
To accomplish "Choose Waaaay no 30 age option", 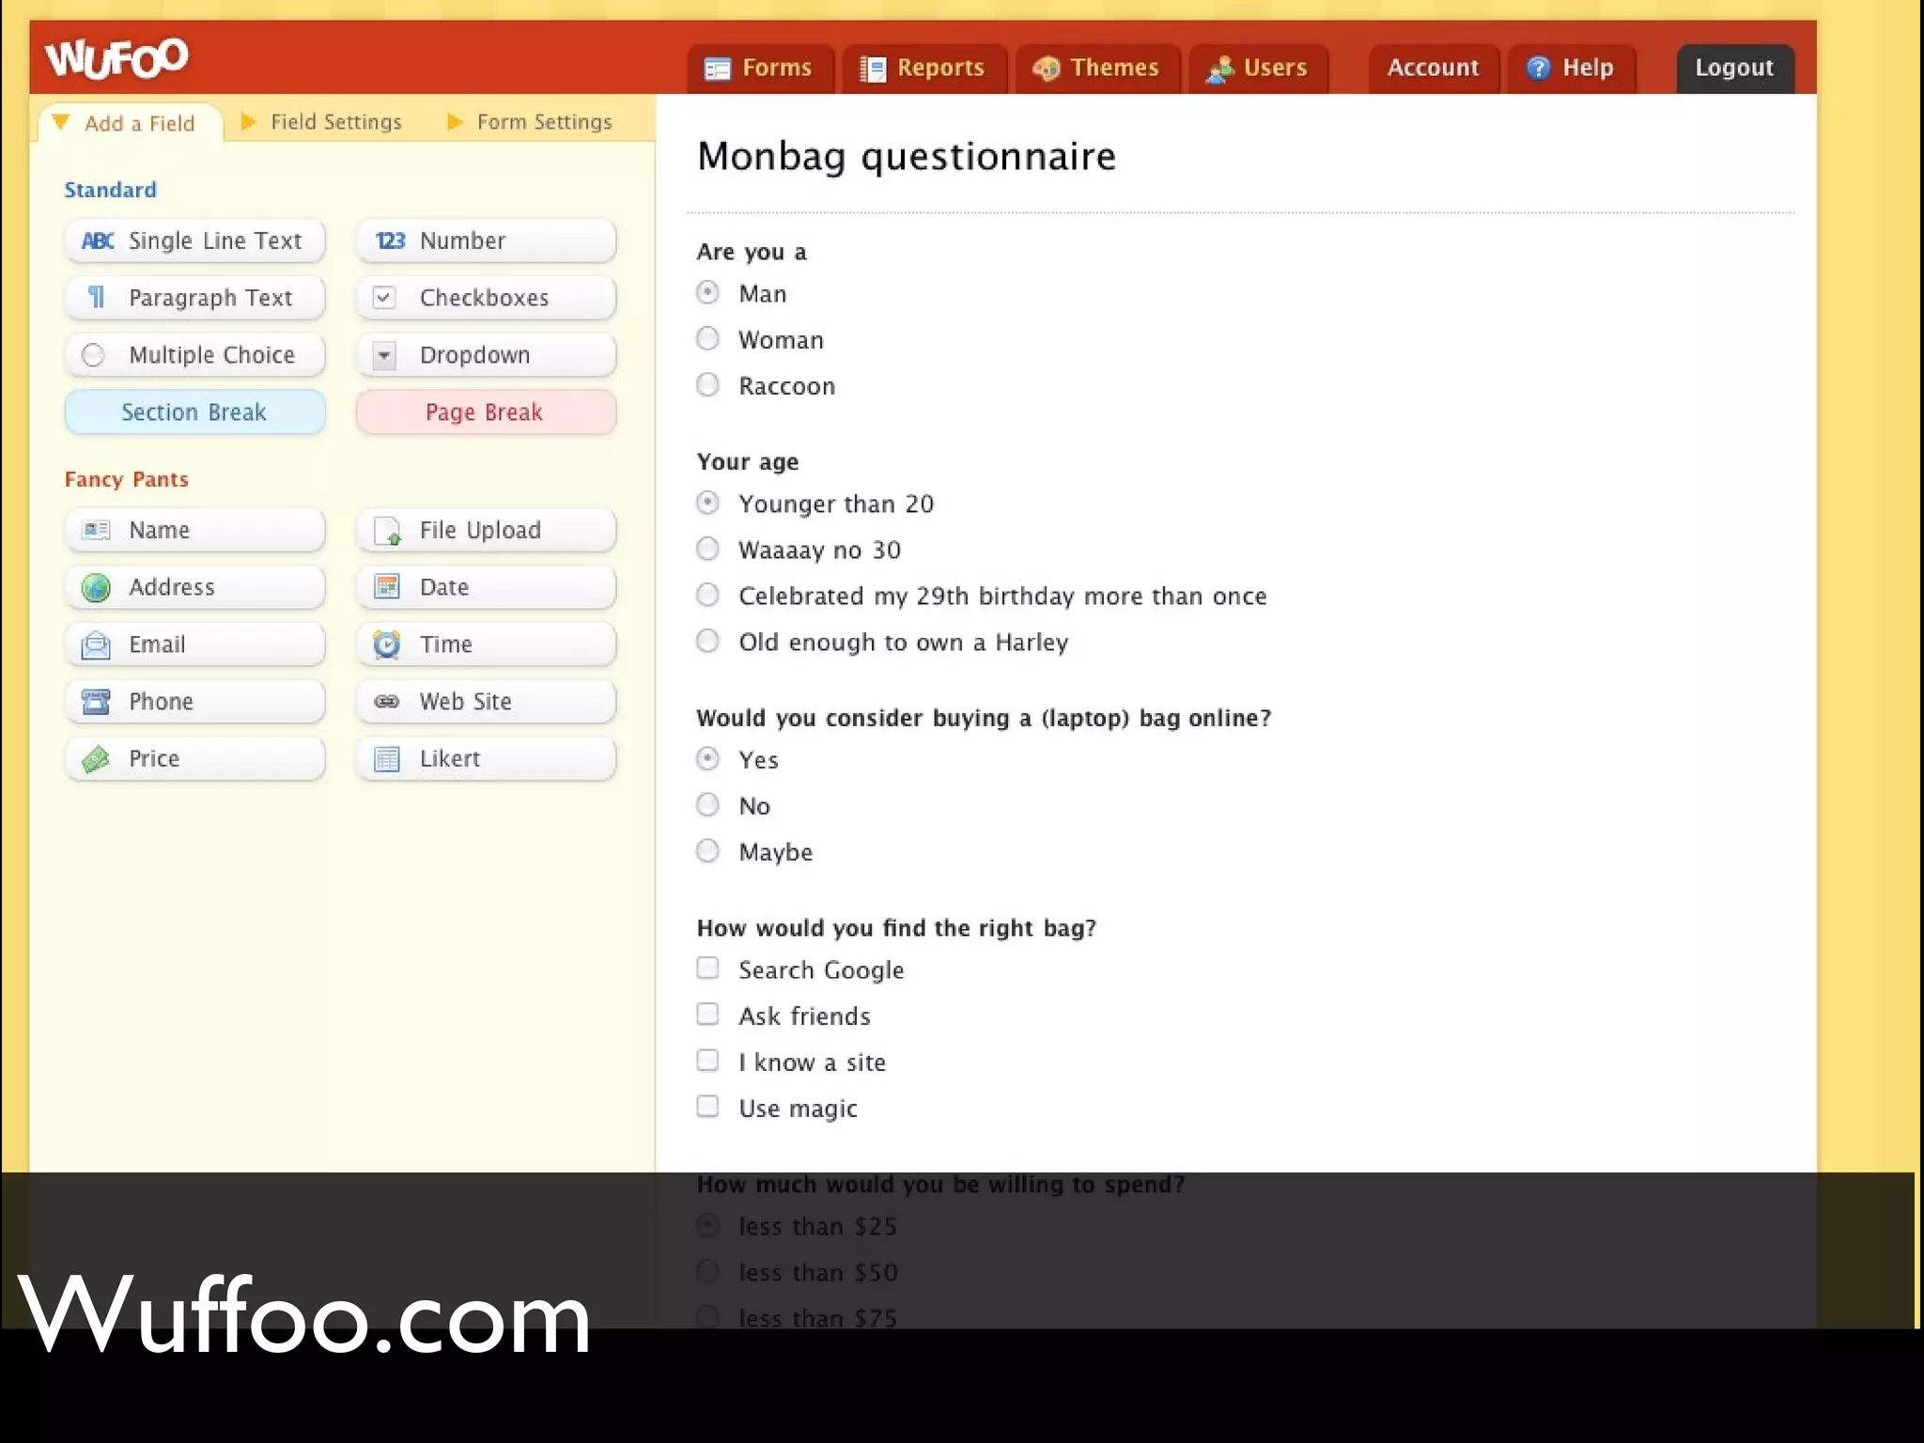I will [x=708, y=549].
